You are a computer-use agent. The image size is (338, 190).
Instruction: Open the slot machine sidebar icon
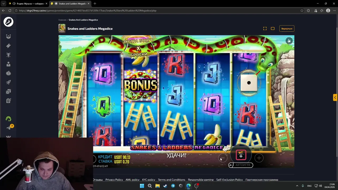8,101
